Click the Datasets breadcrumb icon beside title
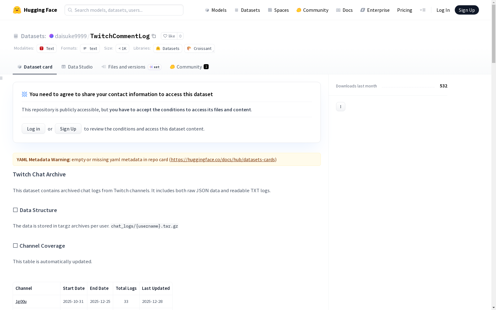This screenshot has width=496, height=310. (16, 36)
